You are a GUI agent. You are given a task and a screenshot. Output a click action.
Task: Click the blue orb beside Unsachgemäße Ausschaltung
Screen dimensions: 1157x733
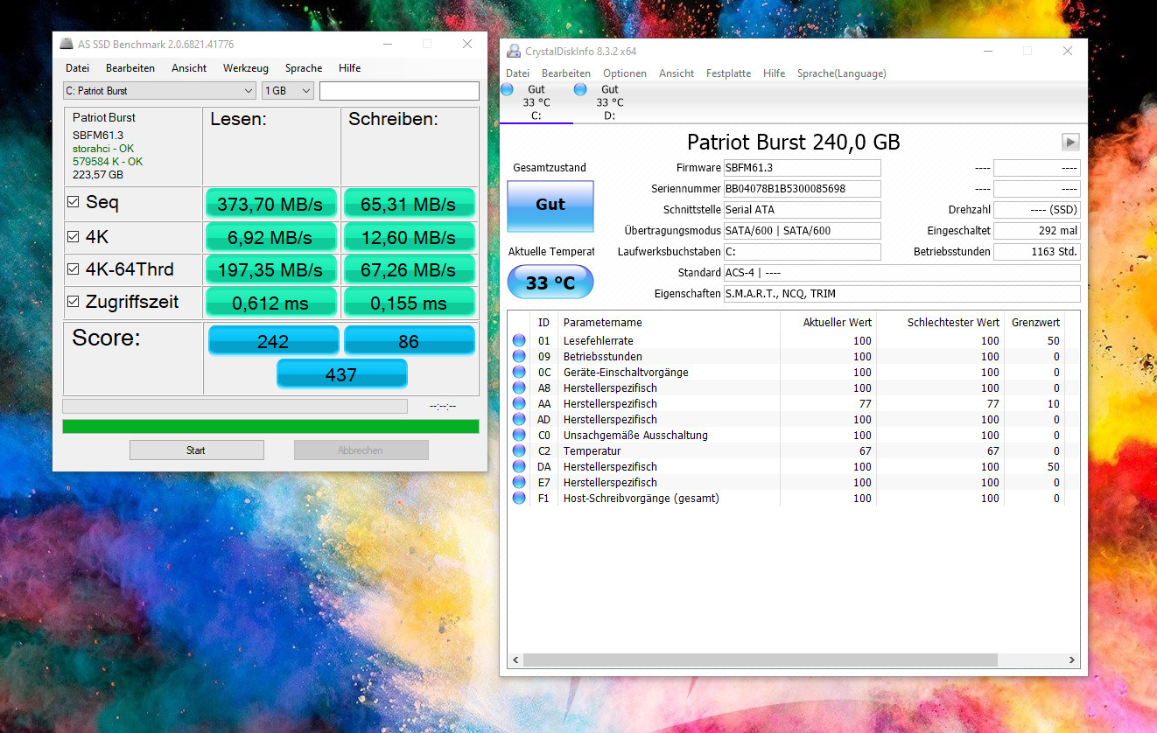[520, 436]
